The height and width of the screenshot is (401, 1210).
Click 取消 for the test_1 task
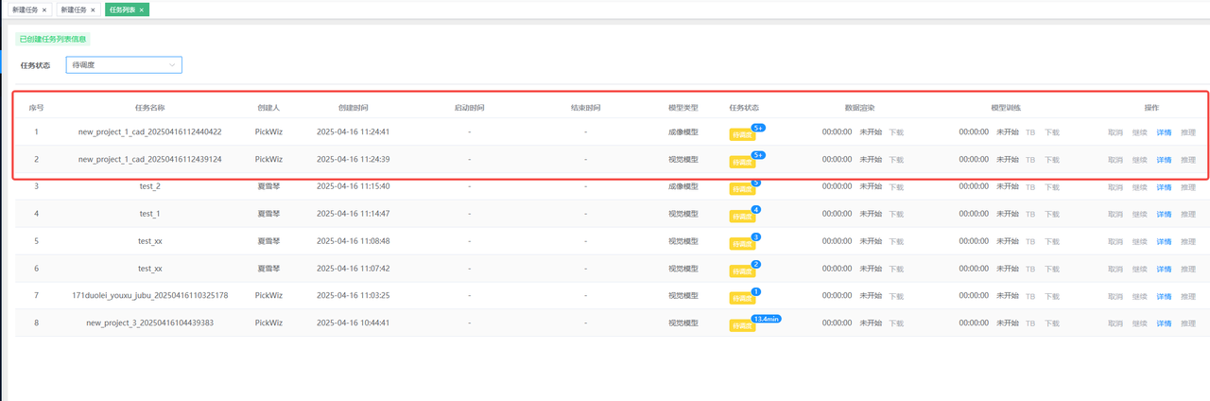tap(1115, 215)
